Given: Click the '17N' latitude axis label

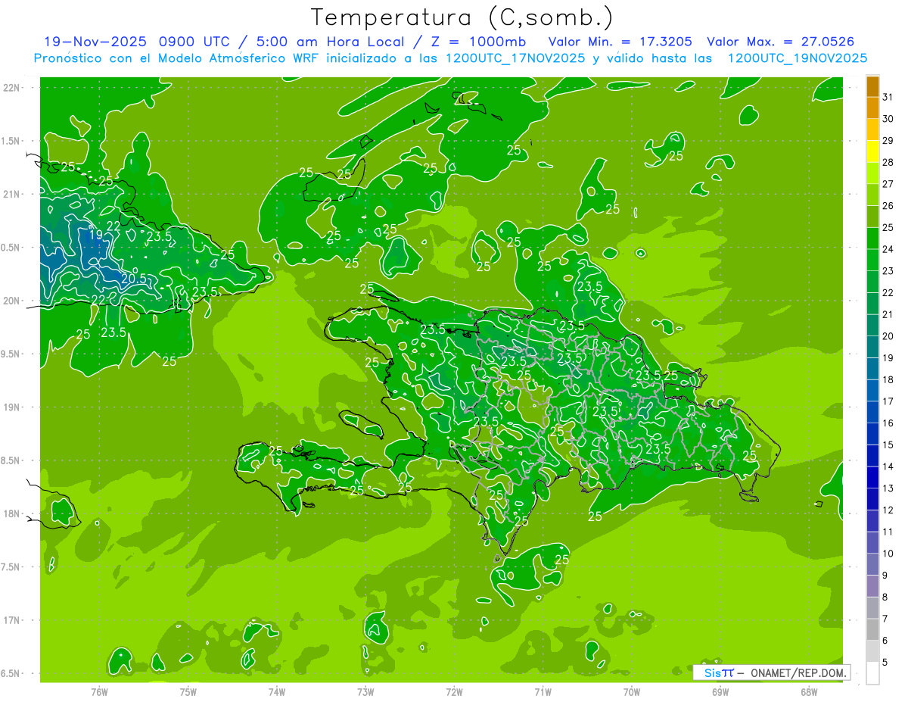Looking at the screenshot, I should point(11,620).
